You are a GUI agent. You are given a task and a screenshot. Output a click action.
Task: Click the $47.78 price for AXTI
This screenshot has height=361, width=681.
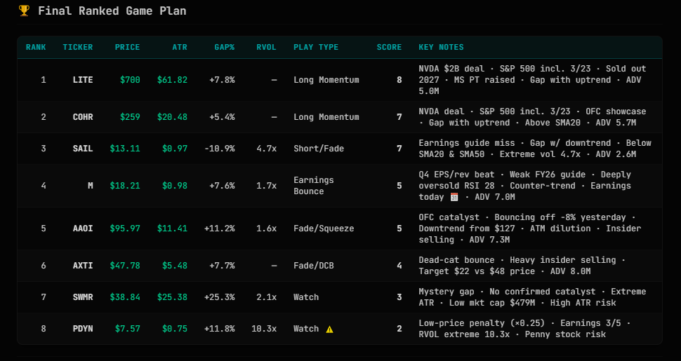coord(125,266)
